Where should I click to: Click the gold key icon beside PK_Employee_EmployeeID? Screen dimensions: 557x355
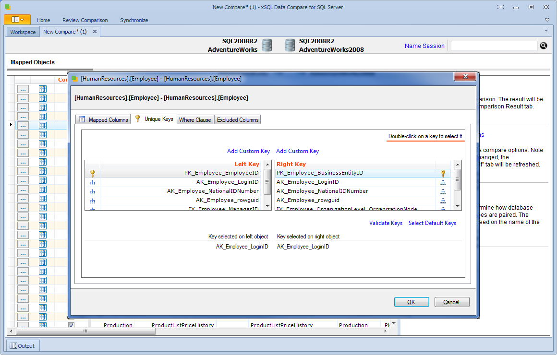(x=93, y=173)
